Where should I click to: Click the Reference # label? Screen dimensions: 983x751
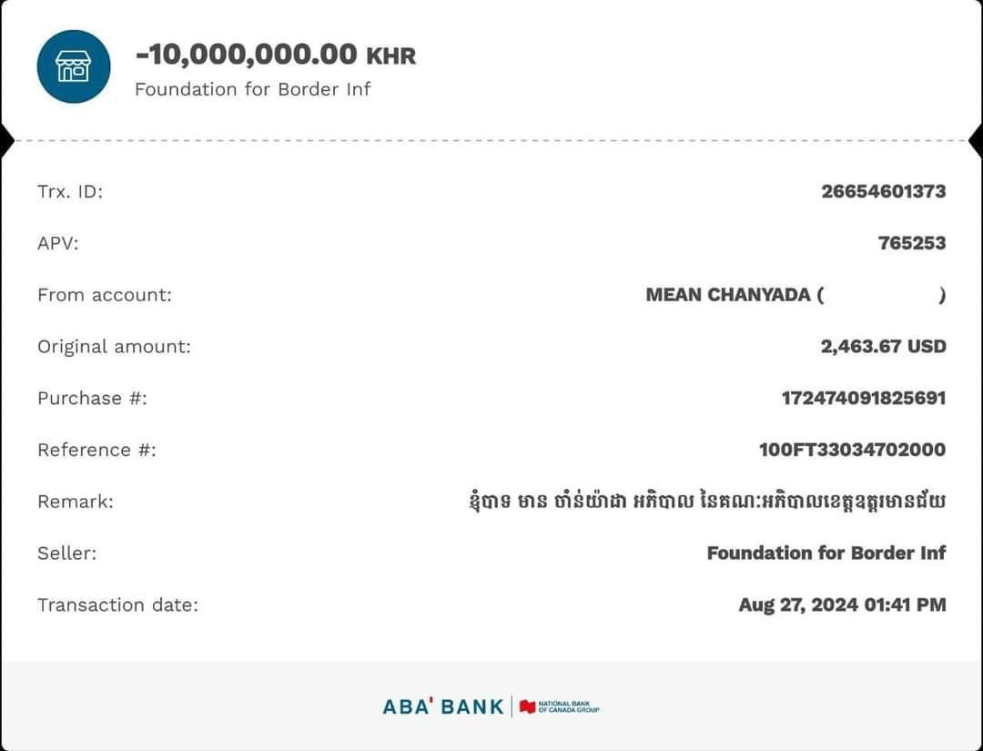pos(96,450)
